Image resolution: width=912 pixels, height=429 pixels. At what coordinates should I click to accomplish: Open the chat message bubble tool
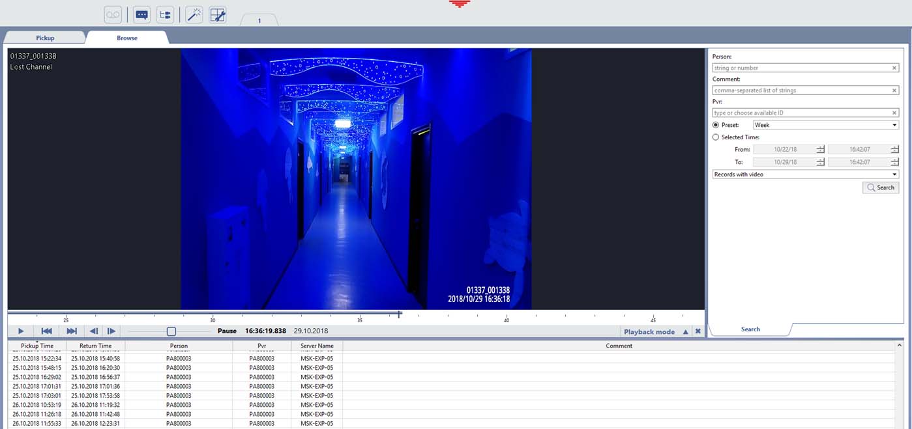click(x=141, y=15)
